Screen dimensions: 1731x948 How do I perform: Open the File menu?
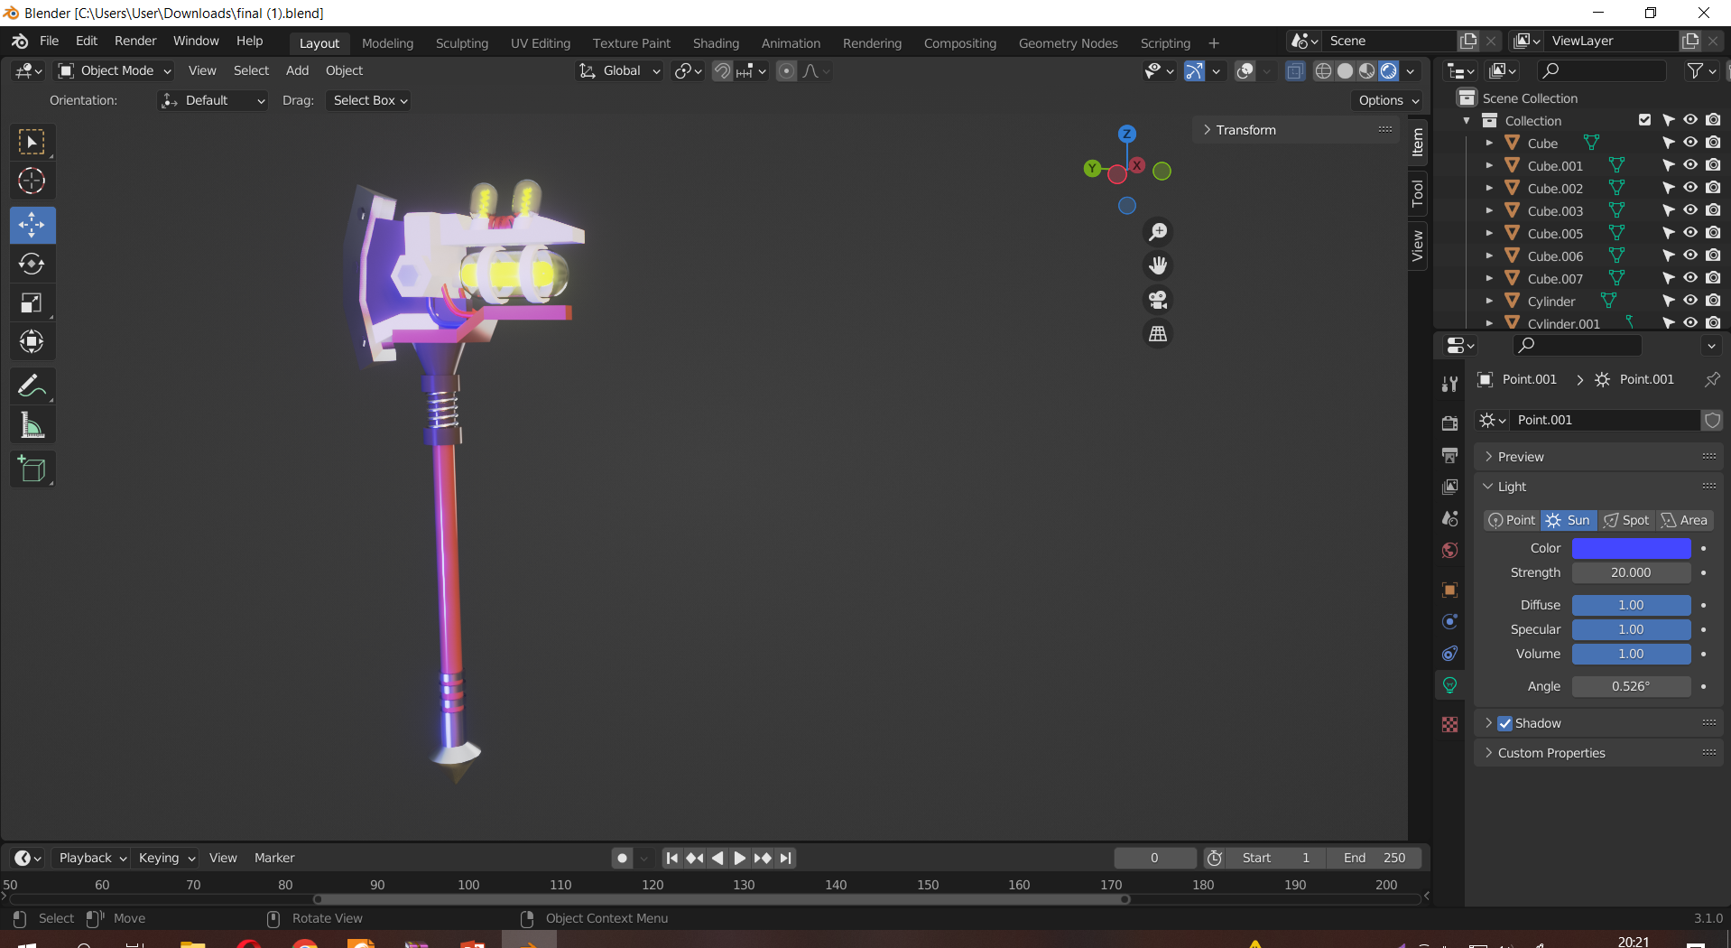[49, 41]
